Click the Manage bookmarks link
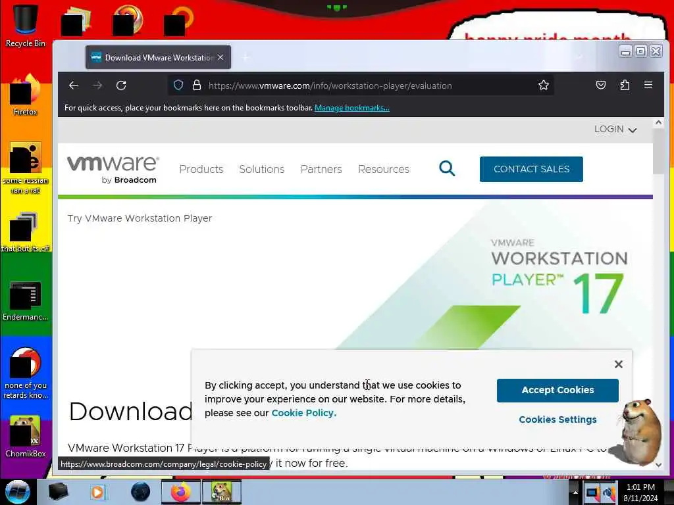Image resolution: width=674 pixels, height=505 pixels. [x=351, y=108]
